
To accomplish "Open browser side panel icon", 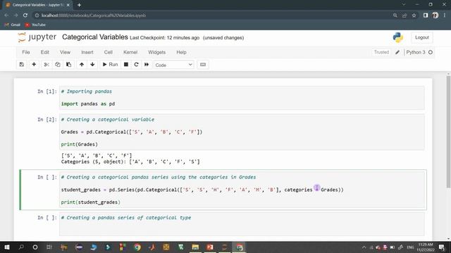I will coord(426,15).
